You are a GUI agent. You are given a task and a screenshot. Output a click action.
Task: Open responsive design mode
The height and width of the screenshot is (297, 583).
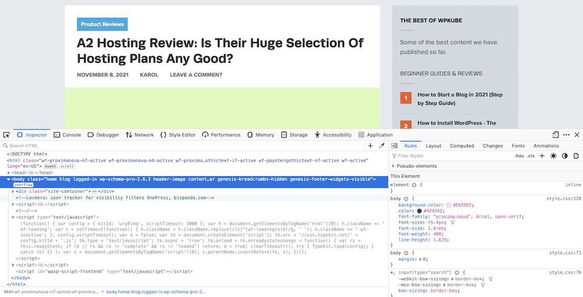click(556, 135)
